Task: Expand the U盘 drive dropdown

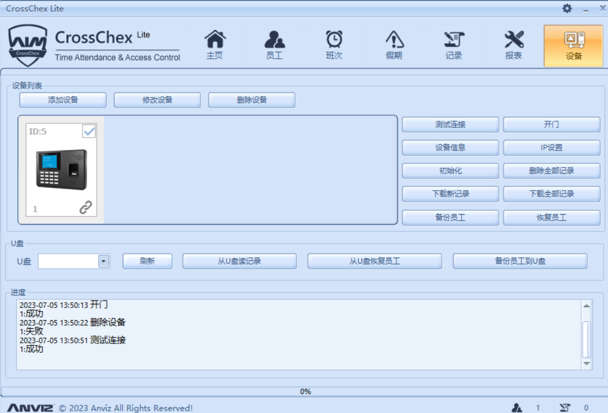Action: click(104, 261)
